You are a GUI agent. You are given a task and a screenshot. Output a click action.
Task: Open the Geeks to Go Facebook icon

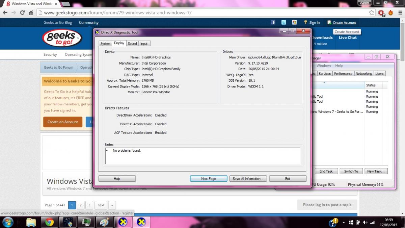273,22
